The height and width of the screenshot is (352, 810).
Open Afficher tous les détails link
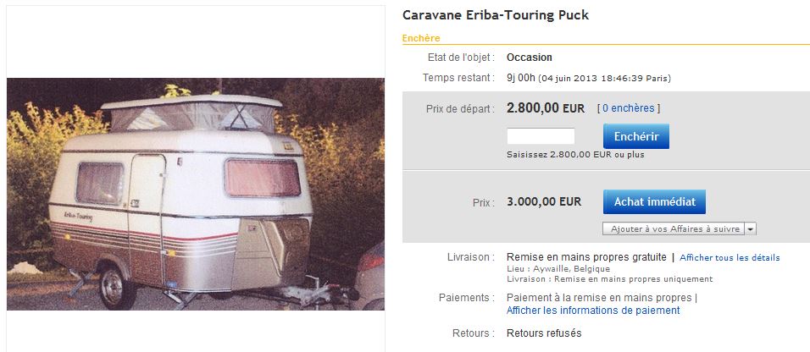(x=730, y=257)
